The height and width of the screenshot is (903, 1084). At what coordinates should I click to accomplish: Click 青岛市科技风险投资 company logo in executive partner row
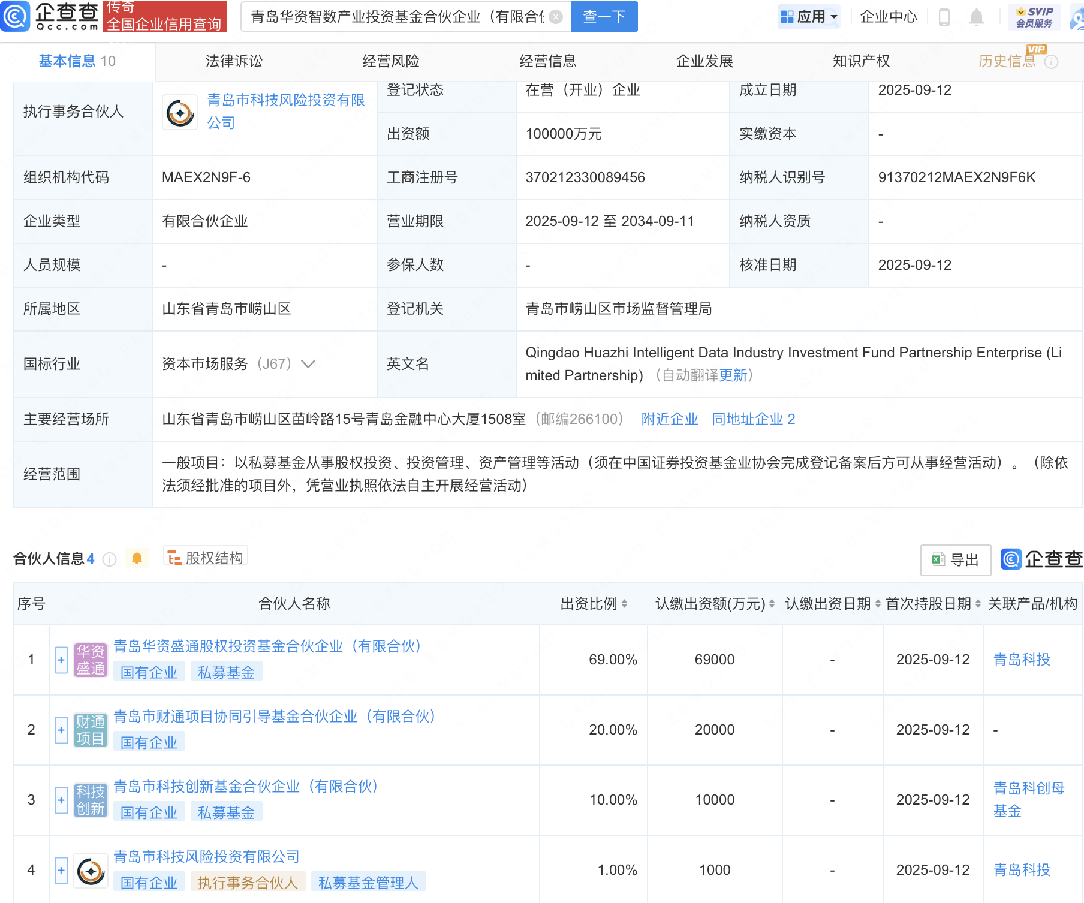(x=180, y=112)
